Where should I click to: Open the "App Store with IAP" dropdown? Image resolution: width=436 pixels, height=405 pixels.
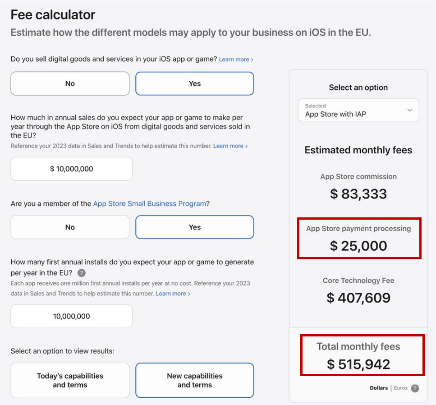(358, 110)
